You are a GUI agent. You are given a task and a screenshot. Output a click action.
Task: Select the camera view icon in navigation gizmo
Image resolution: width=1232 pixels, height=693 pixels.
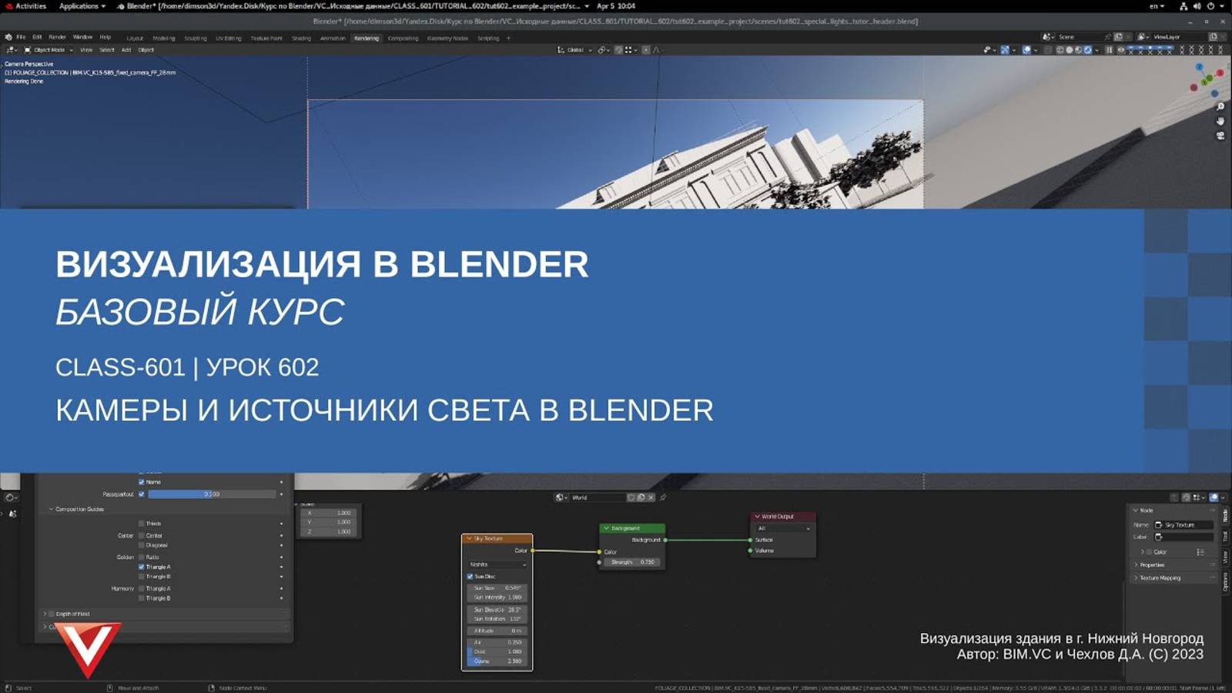click(x=1220, y=135)
